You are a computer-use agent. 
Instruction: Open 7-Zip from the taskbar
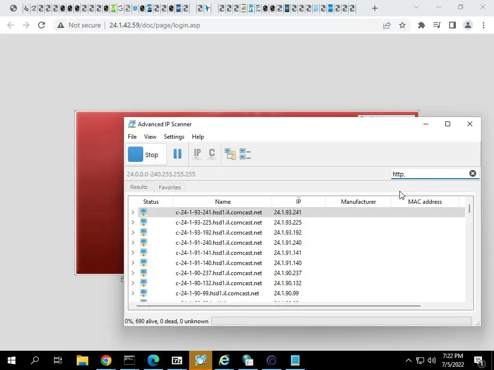(177, 360)
